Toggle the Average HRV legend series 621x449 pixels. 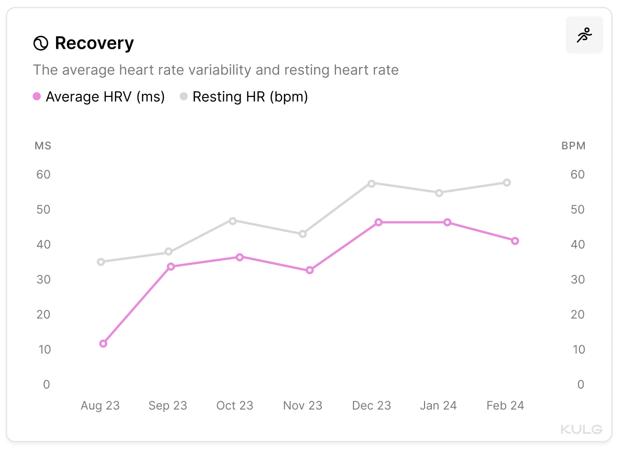click(x=105, y=97)
